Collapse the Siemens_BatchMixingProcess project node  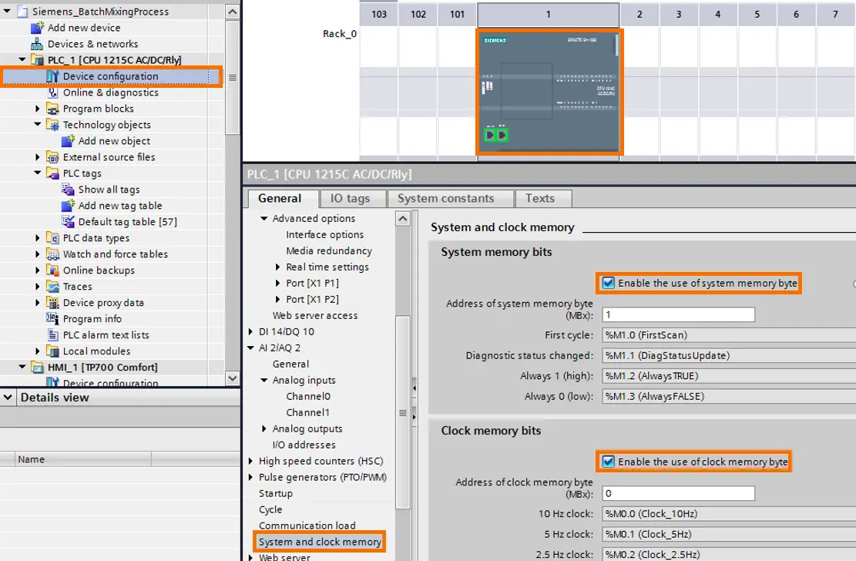tap(7, 11)
